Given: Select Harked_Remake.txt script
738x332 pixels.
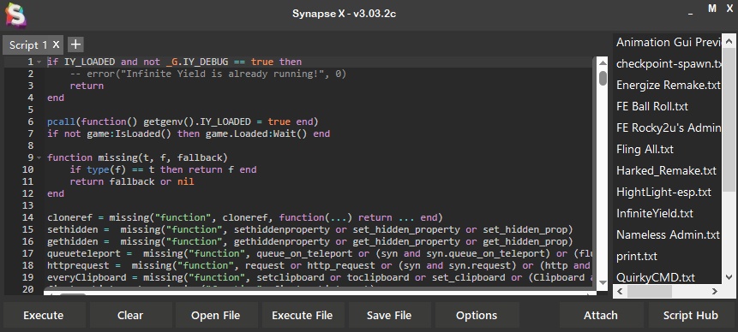Looking at the screenshot, I should tap(668, 170).
